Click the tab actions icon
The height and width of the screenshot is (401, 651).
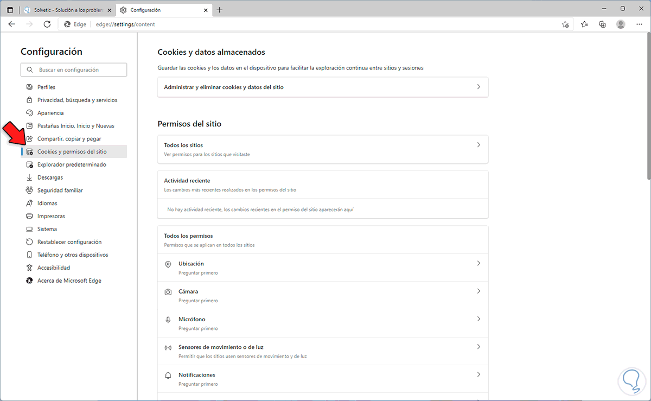coord(10,10)
